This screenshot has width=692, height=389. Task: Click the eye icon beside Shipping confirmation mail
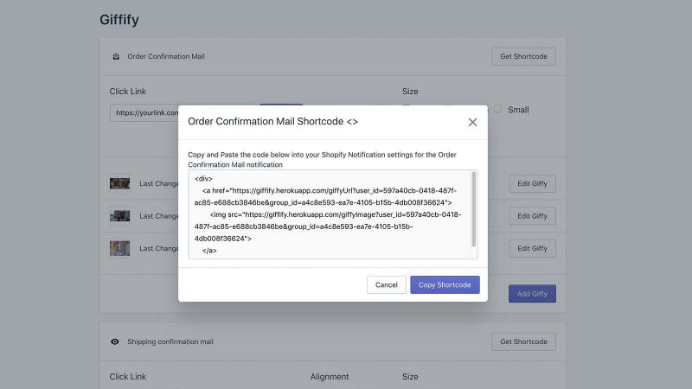115,341
